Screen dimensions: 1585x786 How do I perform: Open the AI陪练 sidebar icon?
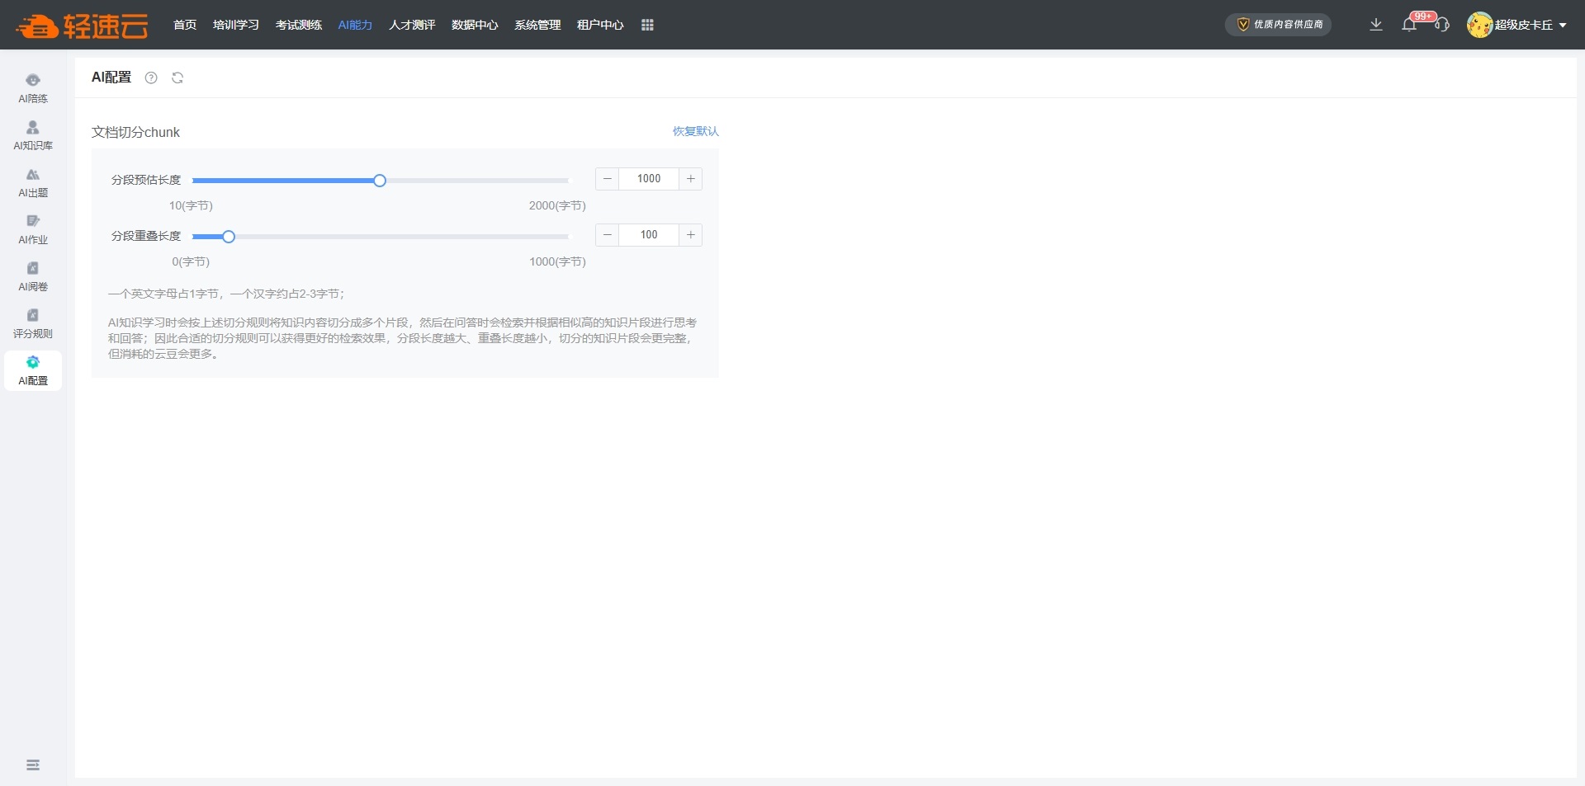click(x=33, y=88)
